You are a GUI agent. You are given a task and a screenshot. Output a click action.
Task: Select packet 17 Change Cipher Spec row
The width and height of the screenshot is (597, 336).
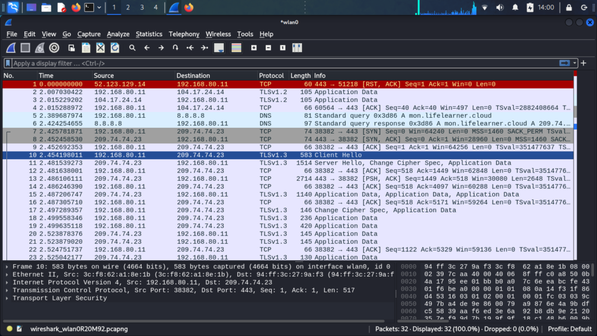point(288,210)
